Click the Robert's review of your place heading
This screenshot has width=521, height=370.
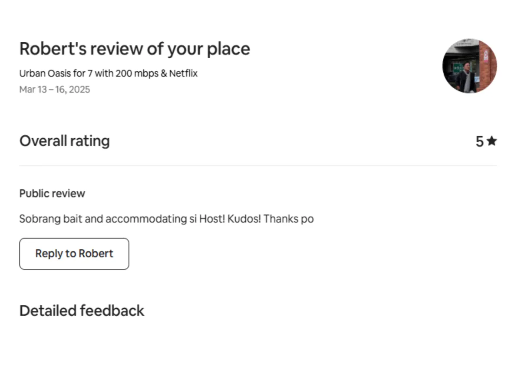pyautogui.click(x=135, y=49)
